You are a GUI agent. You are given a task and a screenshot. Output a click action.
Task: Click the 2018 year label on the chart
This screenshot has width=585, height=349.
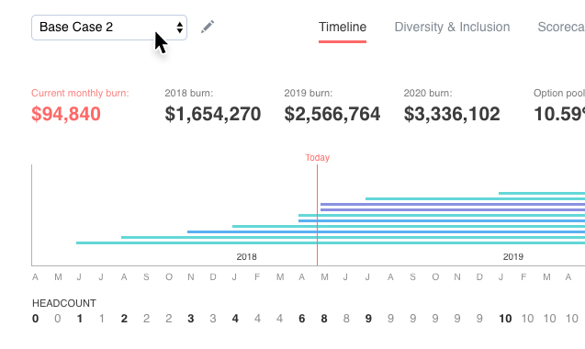pos(246,257)
